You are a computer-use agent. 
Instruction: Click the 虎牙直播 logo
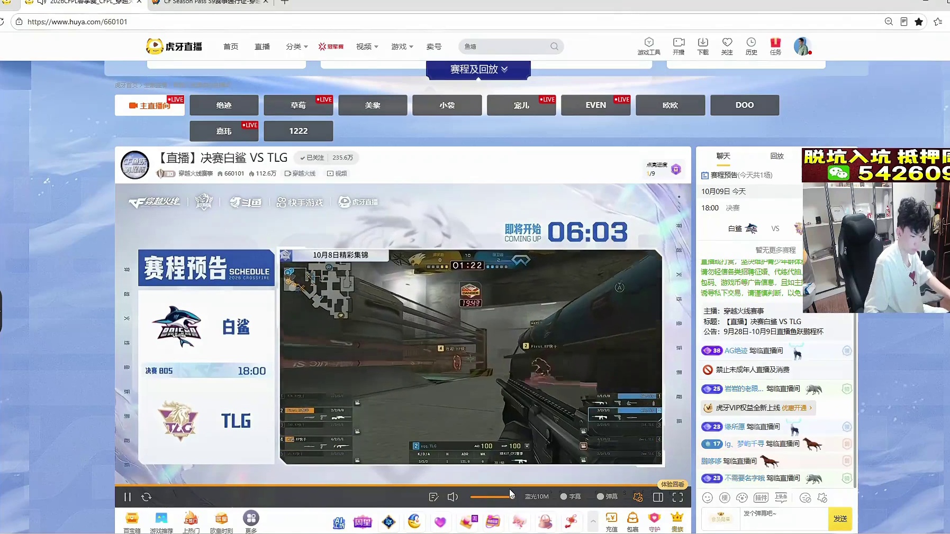tap(174, 47)
